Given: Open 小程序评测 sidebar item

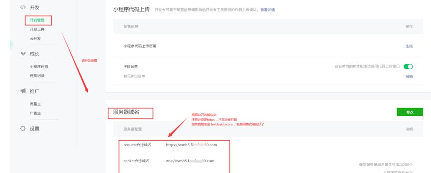Looking at the screenshot, I should (39, 67).
